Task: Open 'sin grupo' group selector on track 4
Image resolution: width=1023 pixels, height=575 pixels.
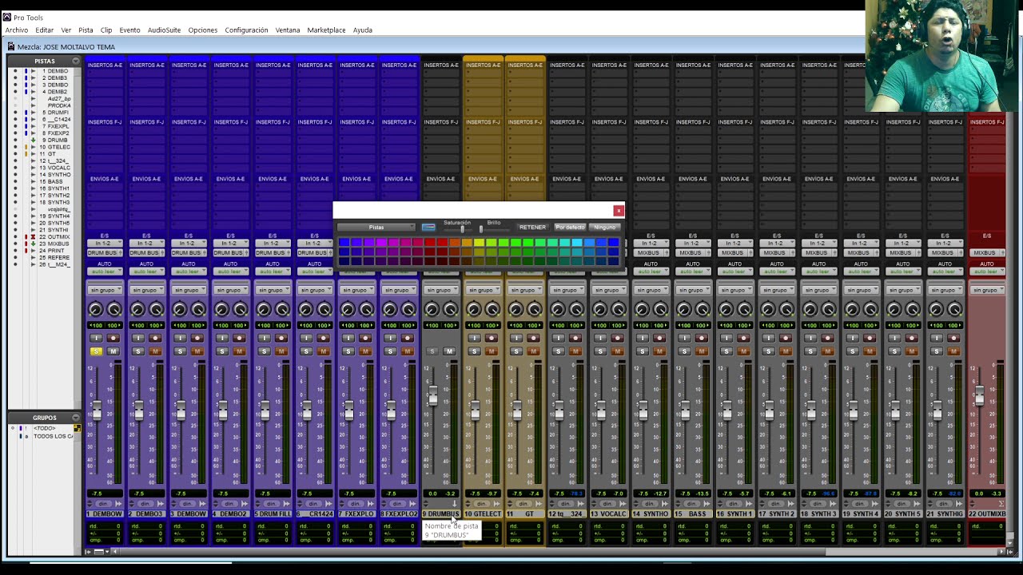Action: click(230, 290)
